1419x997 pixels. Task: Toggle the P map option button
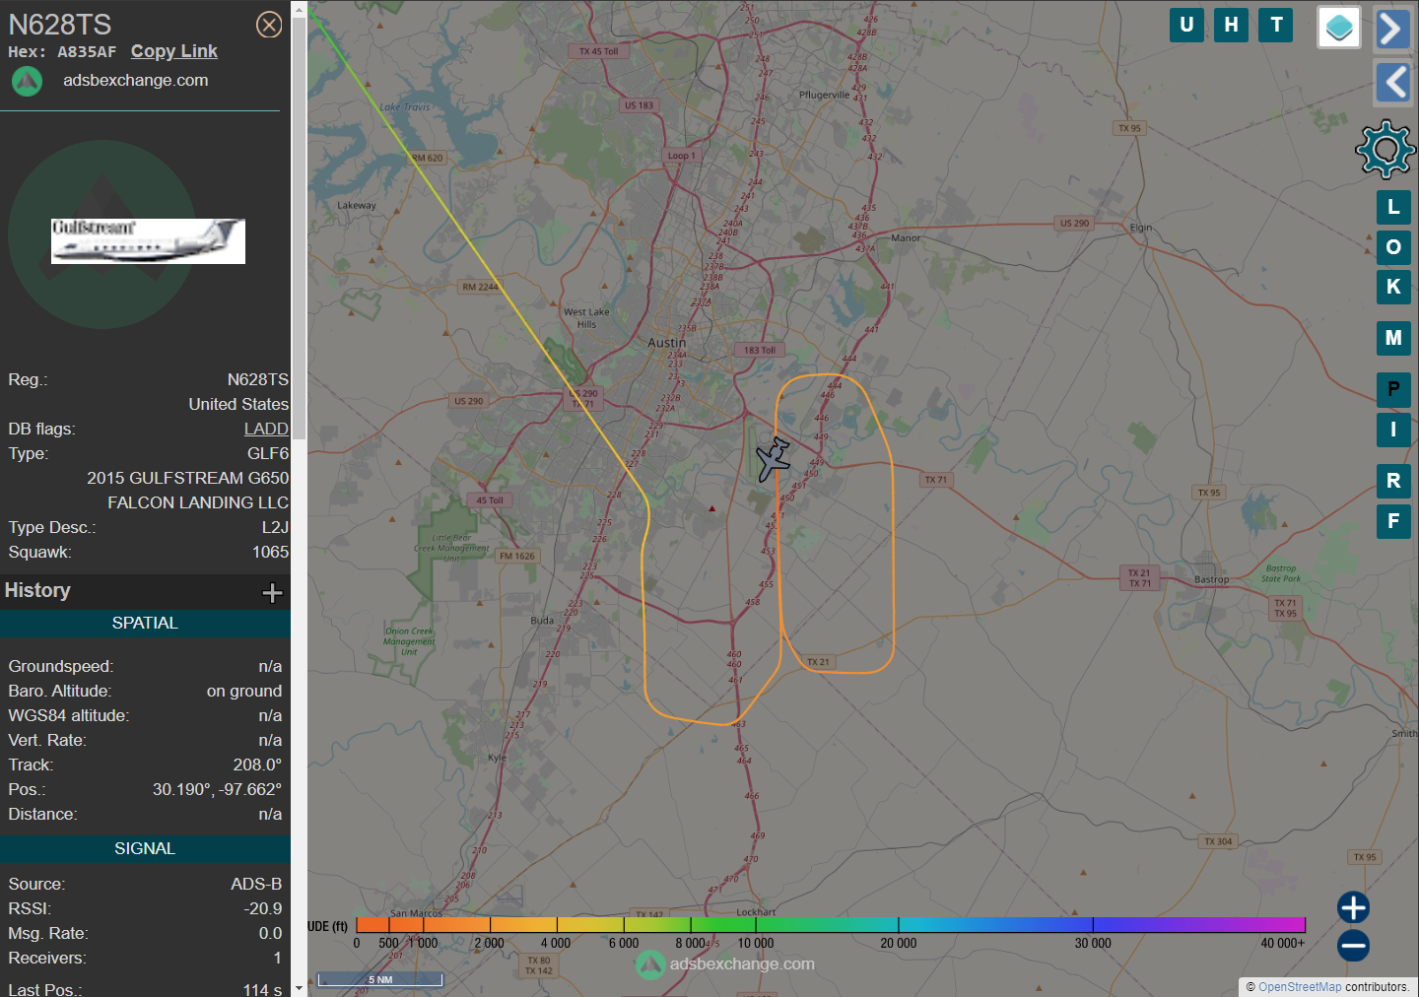(x=1393, y=389)
